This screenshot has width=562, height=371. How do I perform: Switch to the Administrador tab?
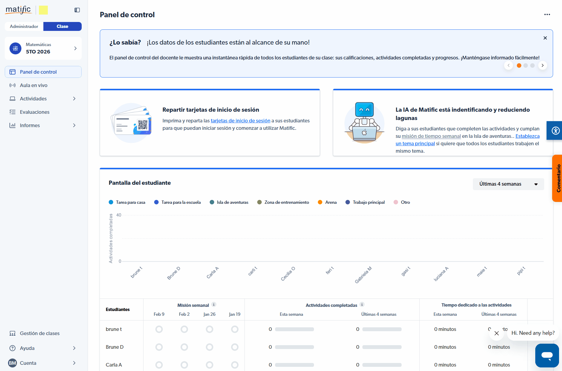24,26
